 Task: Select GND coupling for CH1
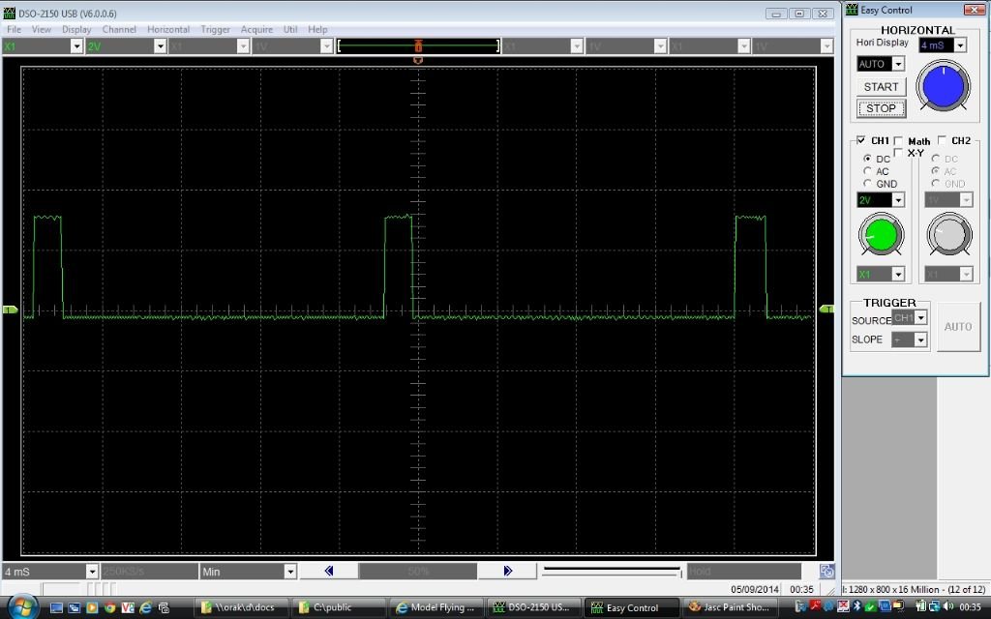(867, 184)
